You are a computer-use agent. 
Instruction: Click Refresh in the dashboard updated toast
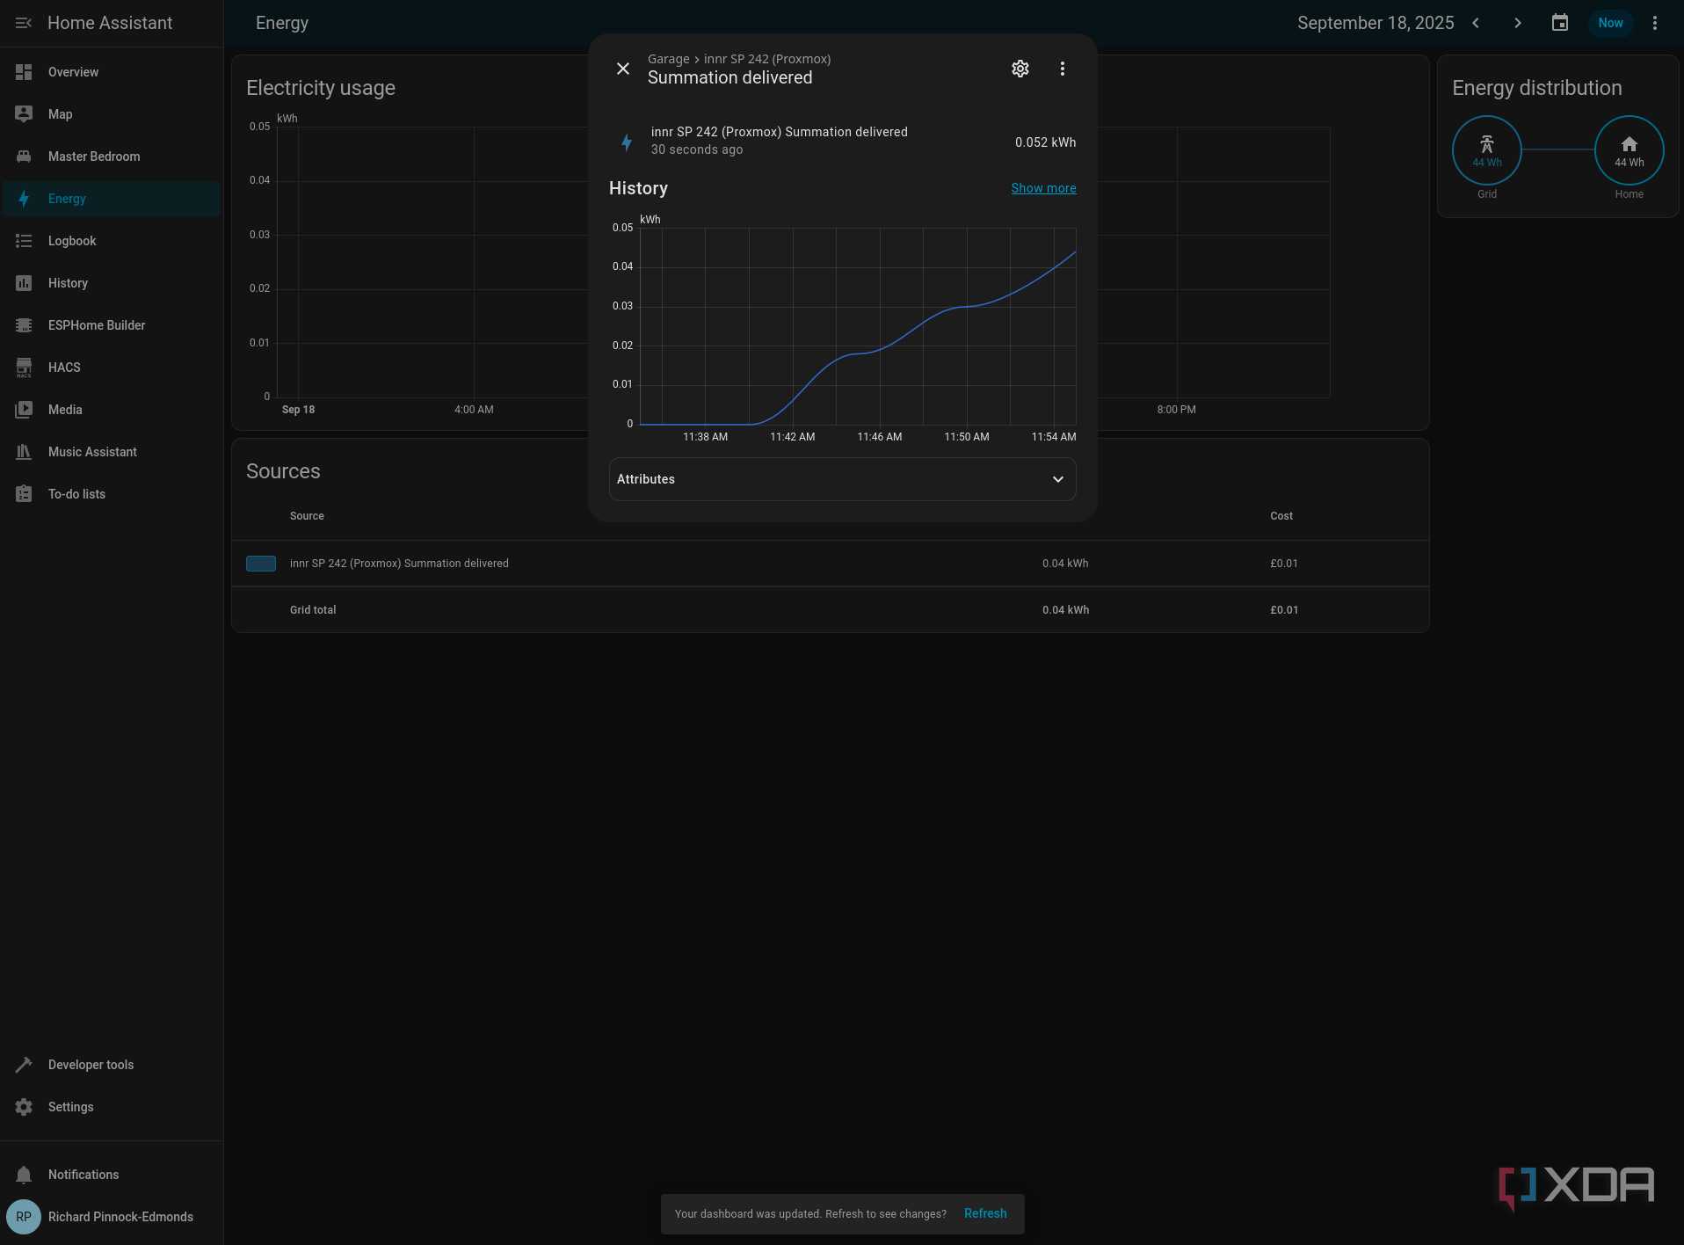click(x=985, y=1213)
